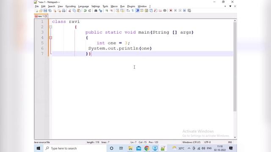Image resolution: width=271 pixels, height=152 pixels.
Task: Open Folder as Workspace icon
Action: click(160, 11)
